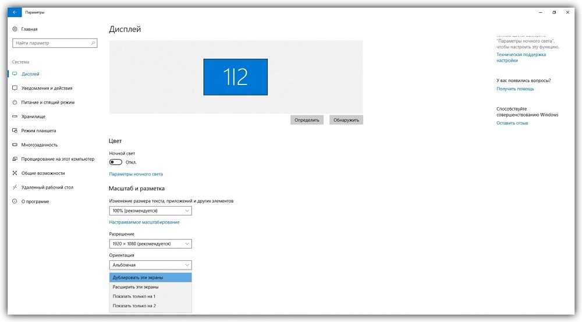
Task: Select Показать только на 2 option
Action: click(150, 306)
